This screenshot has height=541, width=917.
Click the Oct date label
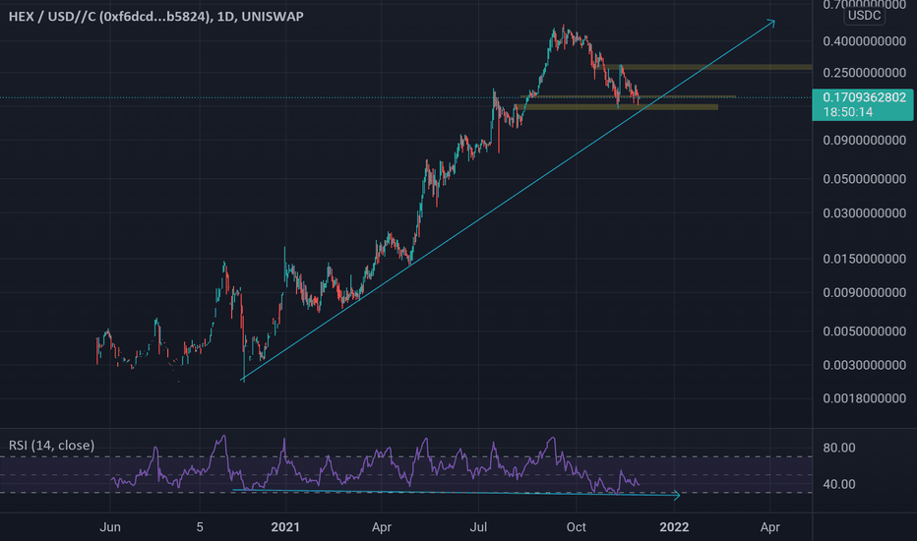pyautogui.click(x=576, y=527)
